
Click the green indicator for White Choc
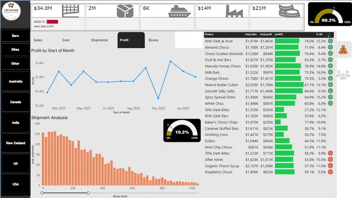[330, 103]
